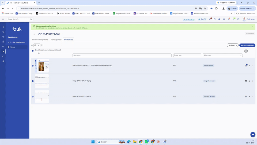Open Microsoft Edge from the taskbar

[x=129, y=142]
